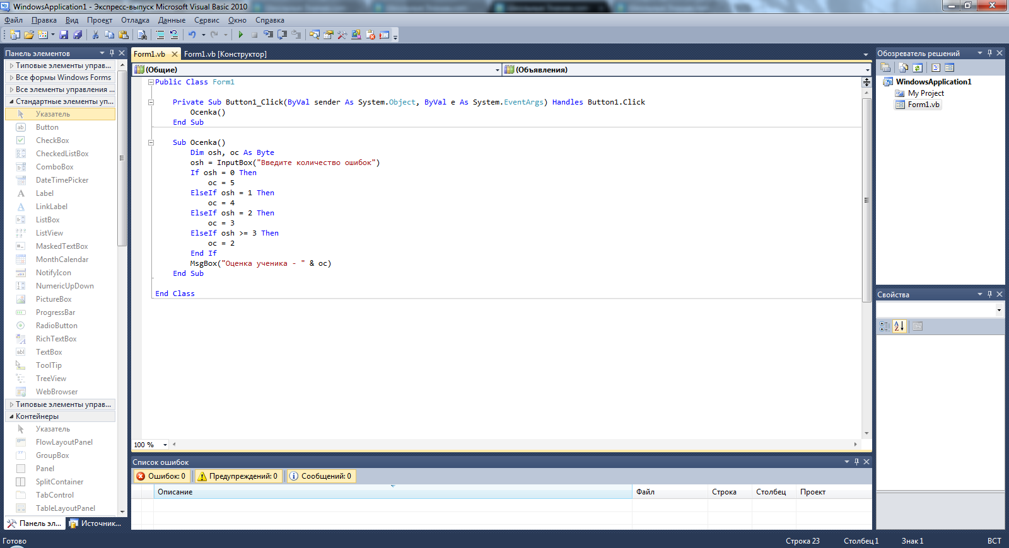Open the 100 % zoom level dropdown

coord(165,445)
